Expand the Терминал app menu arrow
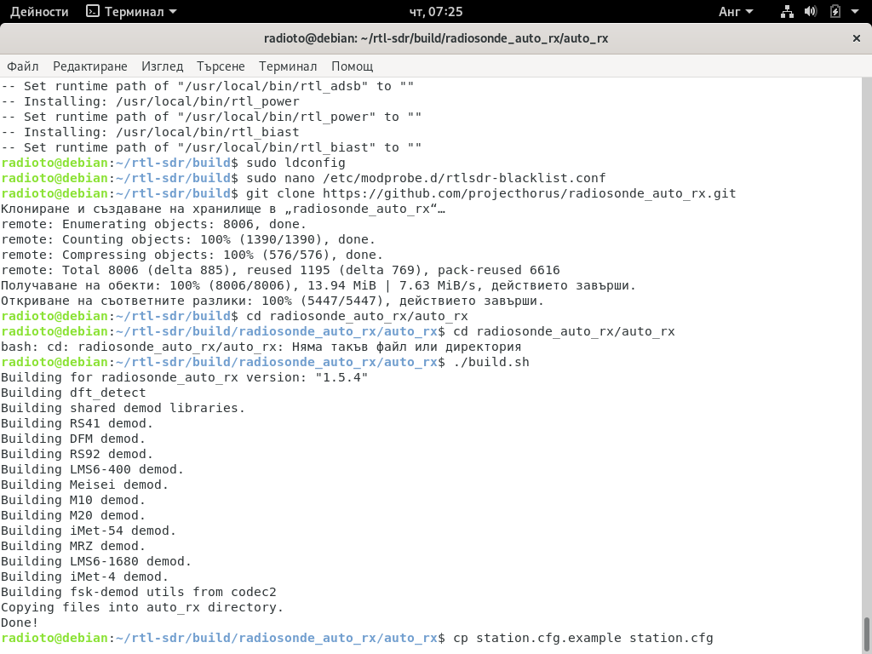The height and width of the screenshot is (654, 872). (172, 12)
